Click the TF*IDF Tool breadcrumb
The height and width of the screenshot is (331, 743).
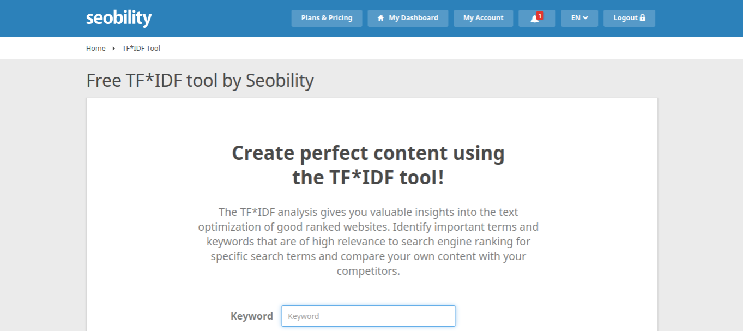(141, 49)
